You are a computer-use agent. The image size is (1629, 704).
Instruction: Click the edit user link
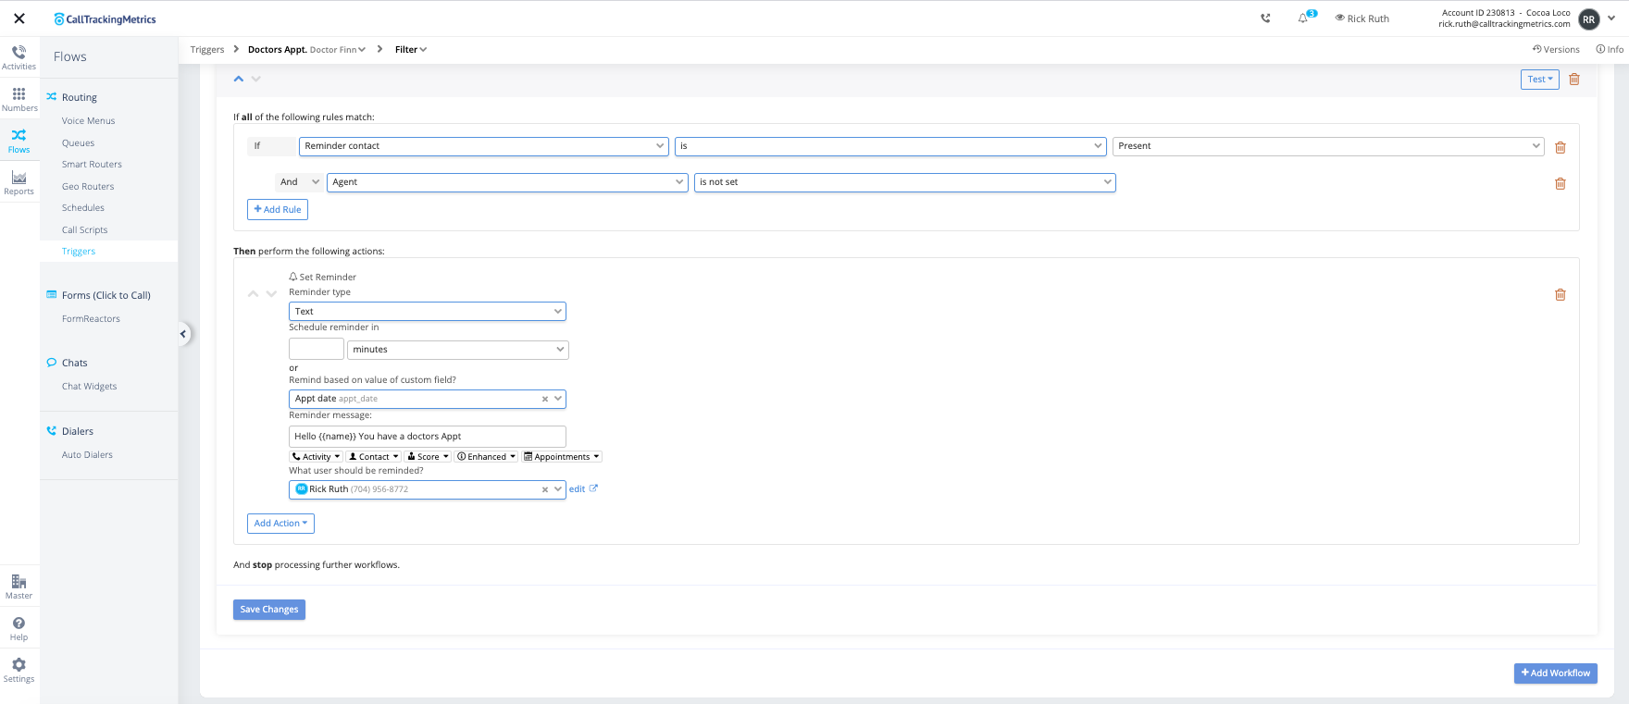pos(577,489)
